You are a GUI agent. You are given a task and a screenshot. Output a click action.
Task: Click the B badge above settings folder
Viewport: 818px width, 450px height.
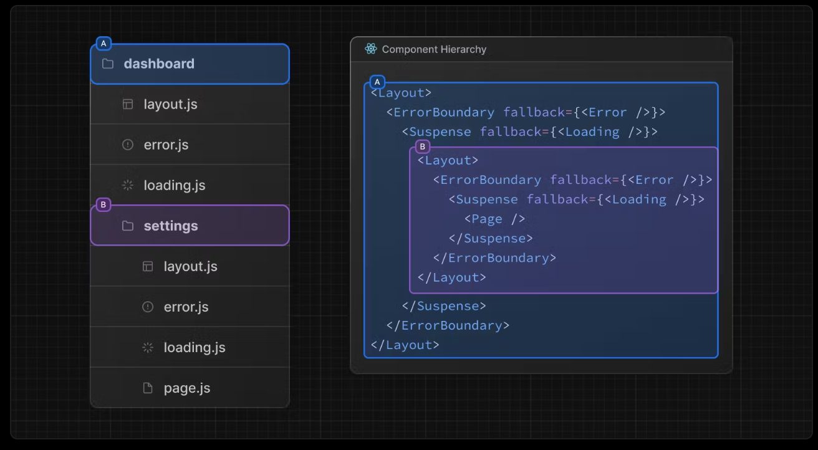(103, 205)
